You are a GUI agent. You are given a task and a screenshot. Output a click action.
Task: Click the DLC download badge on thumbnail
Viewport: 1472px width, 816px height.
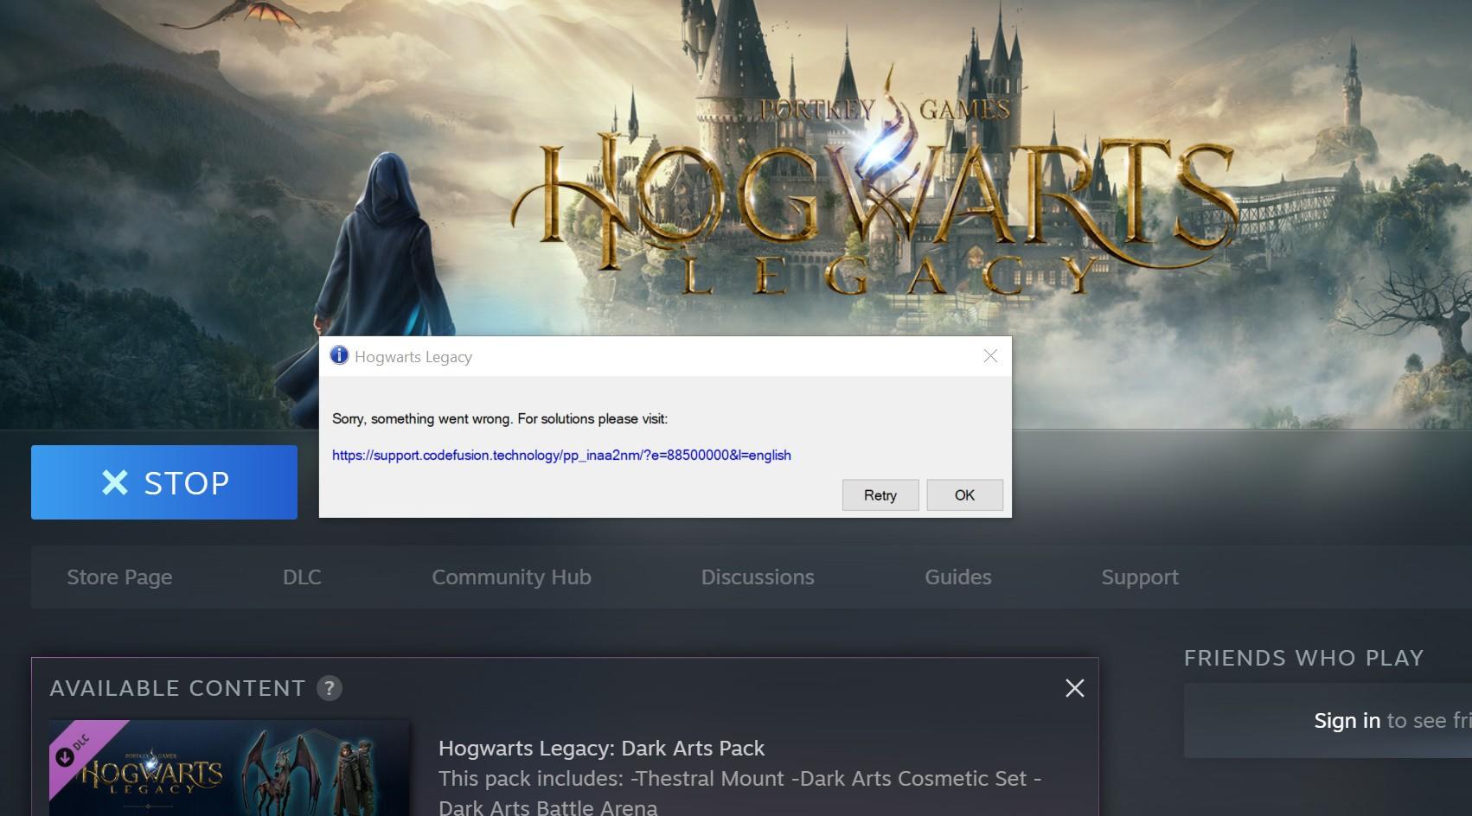tap(66, 756)
